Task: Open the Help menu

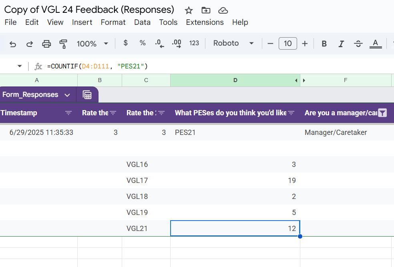Action: [240, 22]
